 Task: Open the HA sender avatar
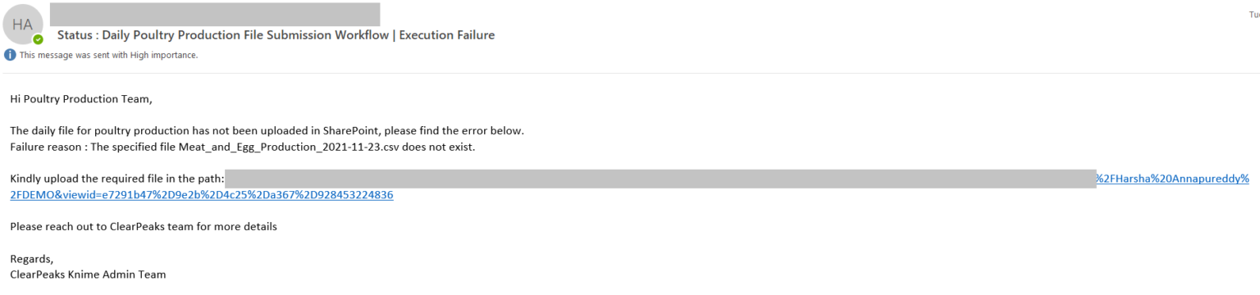click(22, 25)
